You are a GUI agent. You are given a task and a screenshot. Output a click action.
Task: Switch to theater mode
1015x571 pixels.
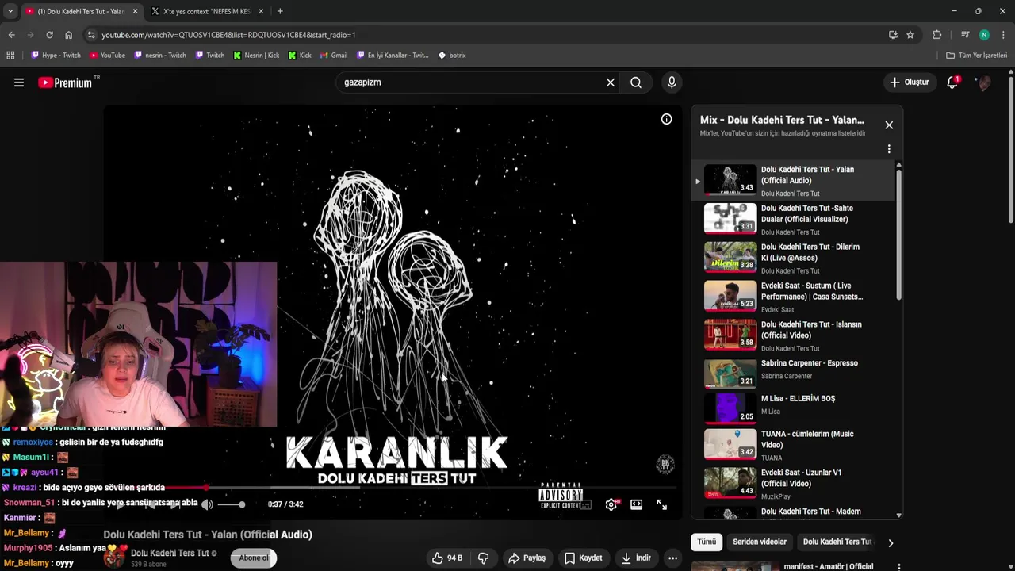tap(637, 504)
